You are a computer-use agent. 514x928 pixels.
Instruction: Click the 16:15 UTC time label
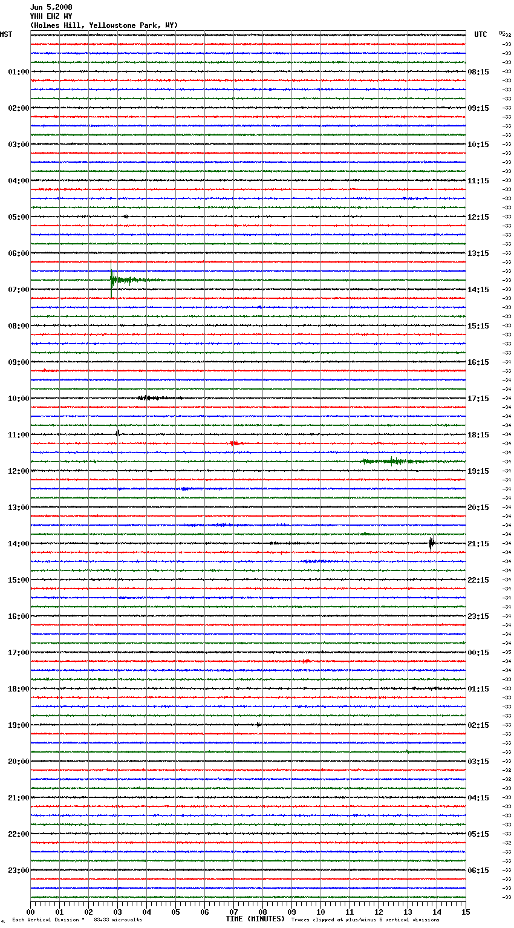[478, 362]
